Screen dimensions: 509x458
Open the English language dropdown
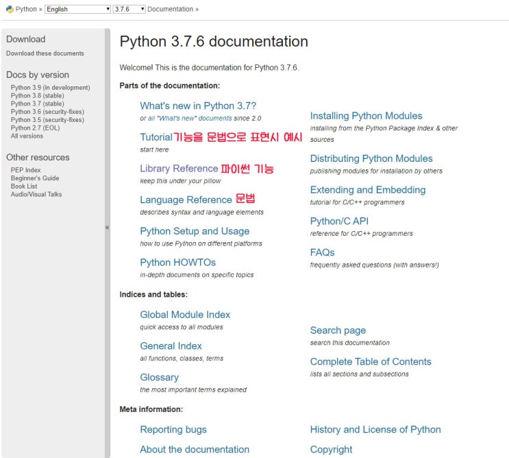77,10
